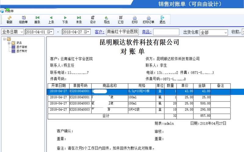The image size is (244, 152).
Task: Go to previous record with 上条
Action: (51, 20)
